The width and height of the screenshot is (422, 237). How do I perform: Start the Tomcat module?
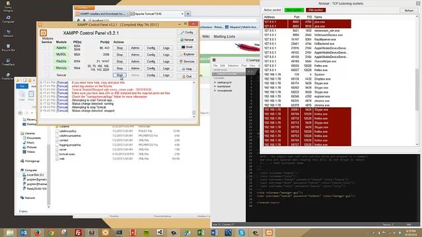[x=119, y=75]
